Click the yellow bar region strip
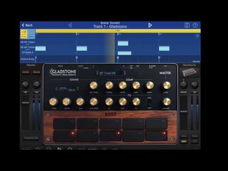The height and width of the screenshot is (171, 228). point(118,30)
